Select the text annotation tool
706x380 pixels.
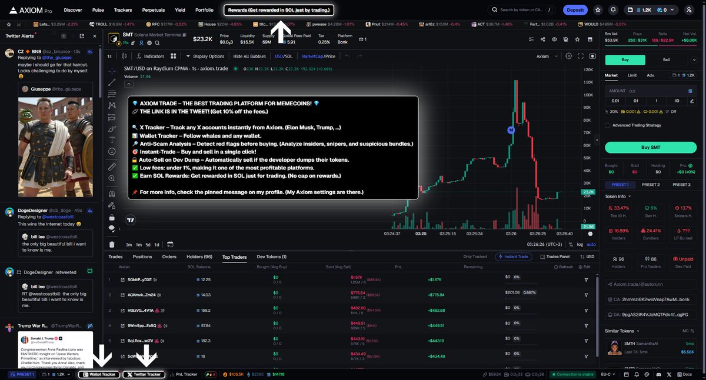coord(112,139)
